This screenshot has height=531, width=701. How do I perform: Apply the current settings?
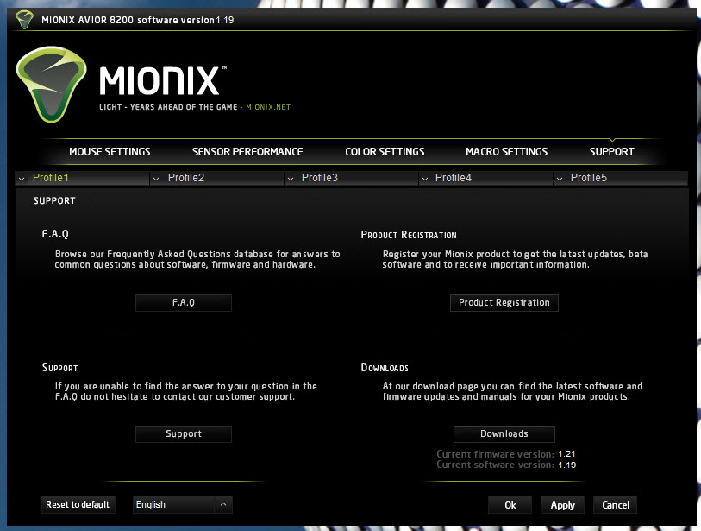coord(562,505)
